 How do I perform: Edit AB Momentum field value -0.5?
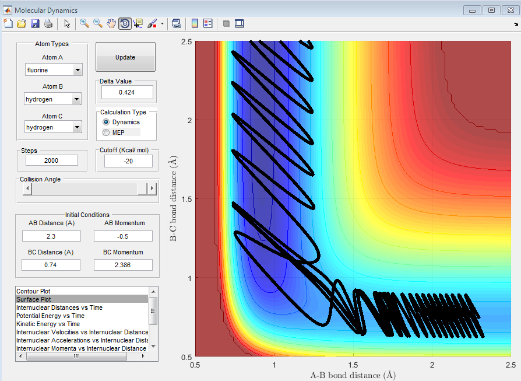click(x=124, y=236)
